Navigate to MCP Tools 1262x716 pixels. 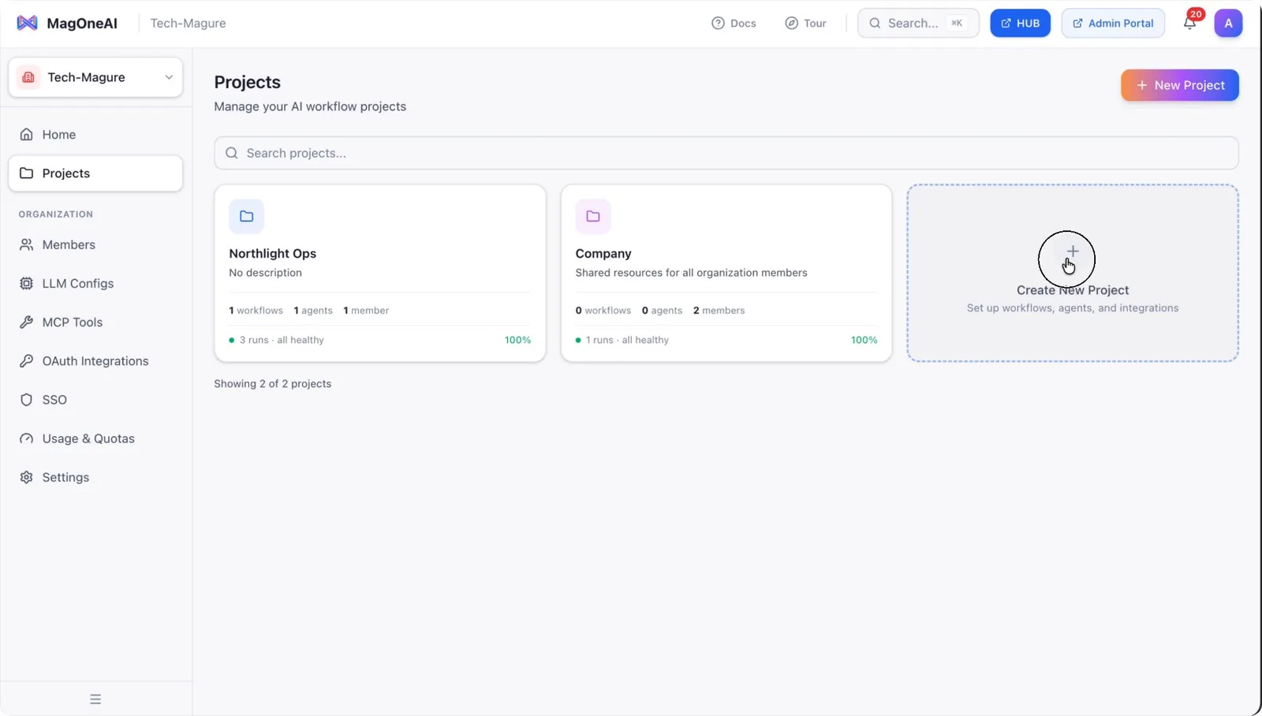[x=95, y=322]
